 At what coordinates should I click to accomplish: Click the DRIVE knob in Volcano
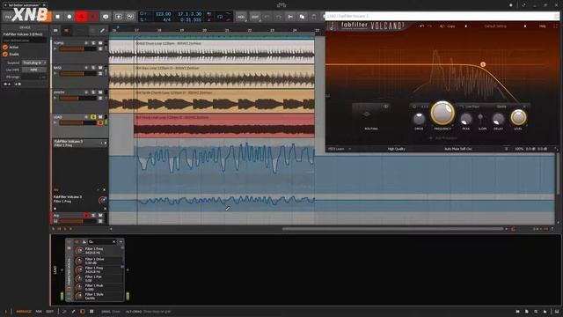[x=419, y=119]
